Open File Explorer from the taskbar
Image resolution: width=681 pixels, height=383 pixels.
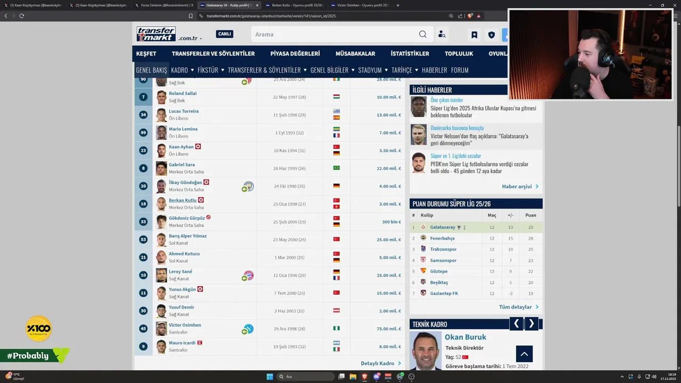point(353,377)
